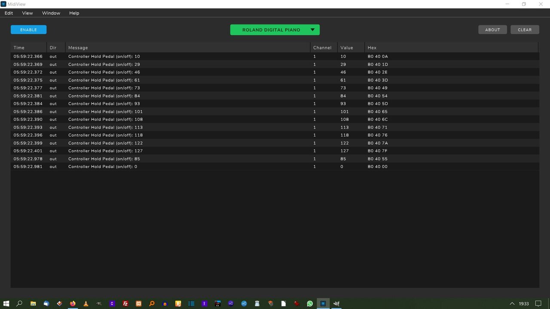Image resolution: width=550 pixels, height=309 pixels.
Task: Launch Firefox from the taskbar
Action: [x=73, y=303]
